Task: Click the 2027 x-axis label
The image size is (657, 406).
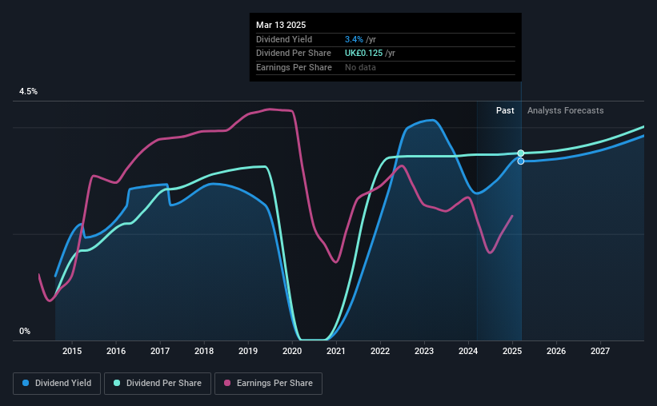Action: [600, 351]
